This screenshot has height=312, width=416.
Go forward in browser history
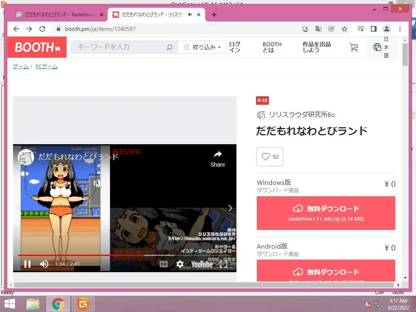click(29, 29)
